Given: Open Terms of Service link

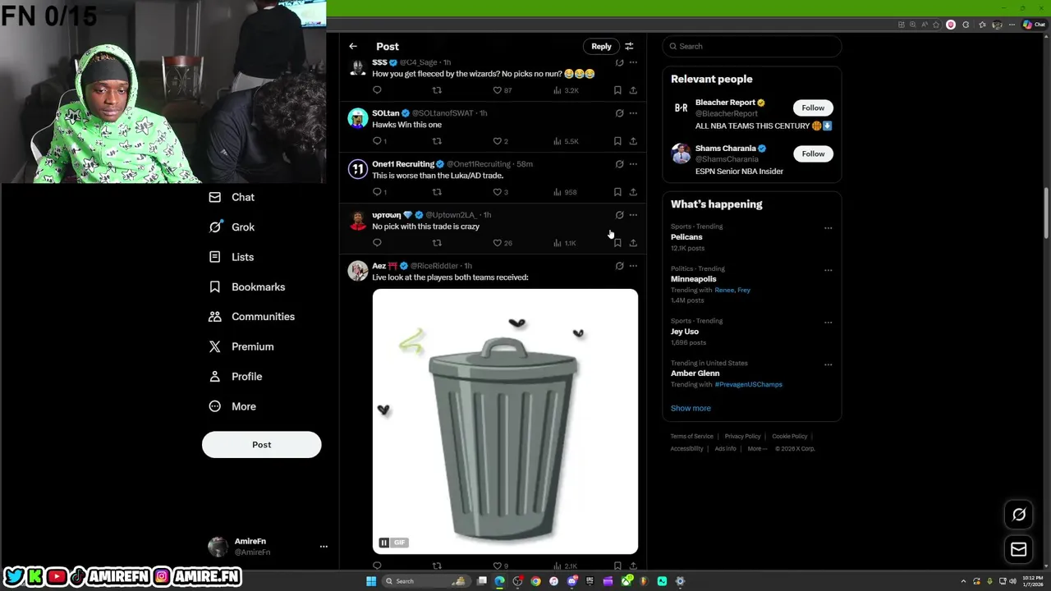Looking at the screenshot, I should (x=691, y=437).
